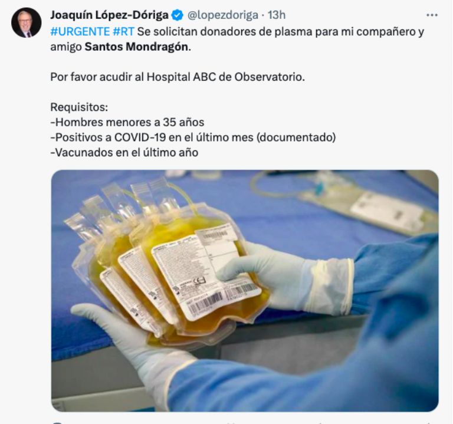Open the plasma bags photo
The width and height of the screenshot is (453, 424).
pyautogui.click(x=245, y=291)
